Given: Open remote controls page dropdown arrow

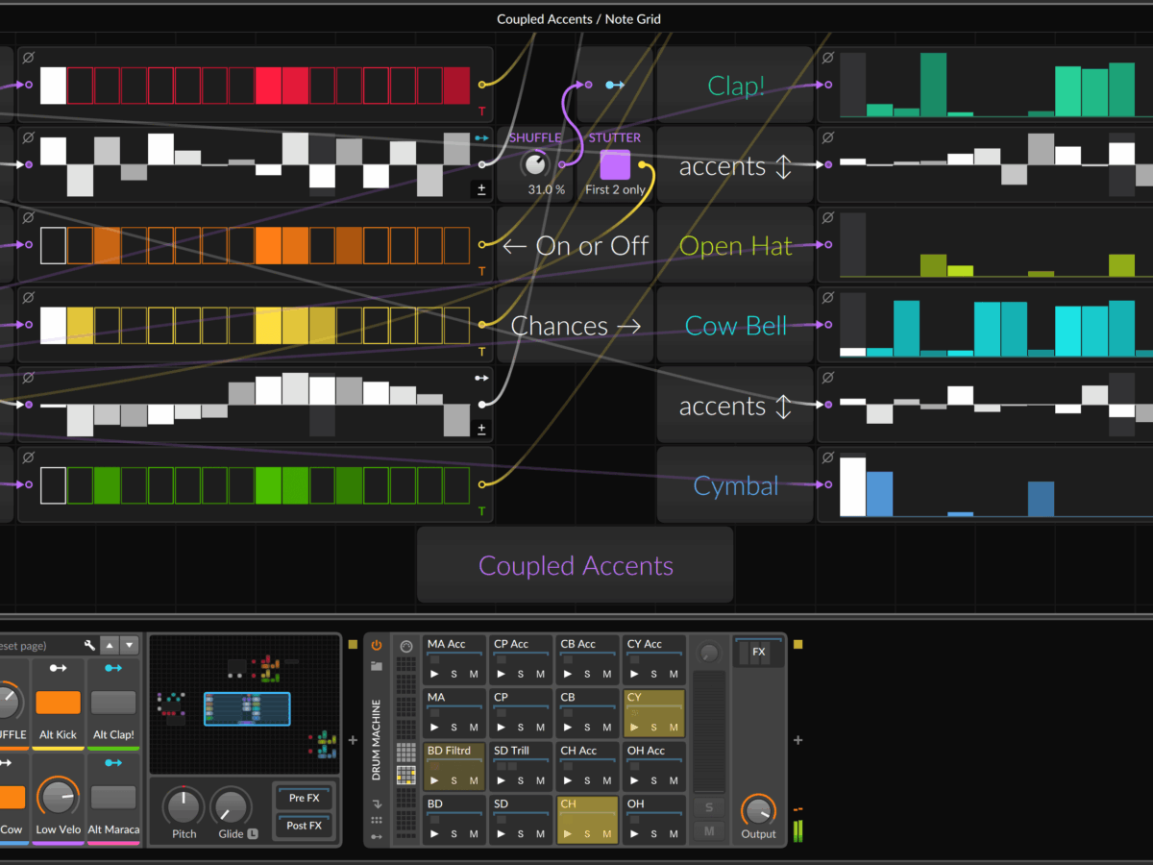Looking at the screenshot, I should [130, 646].
